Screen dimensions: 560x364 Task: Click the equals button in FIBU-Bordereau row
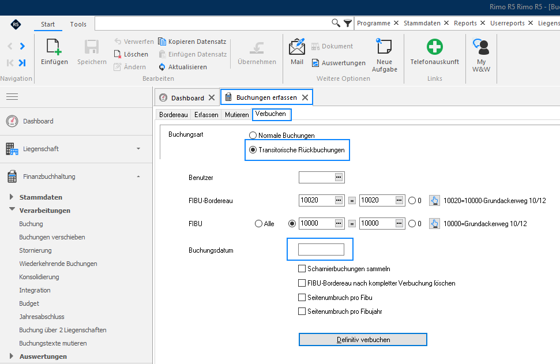pyautogui.click(x=352, y=201)
